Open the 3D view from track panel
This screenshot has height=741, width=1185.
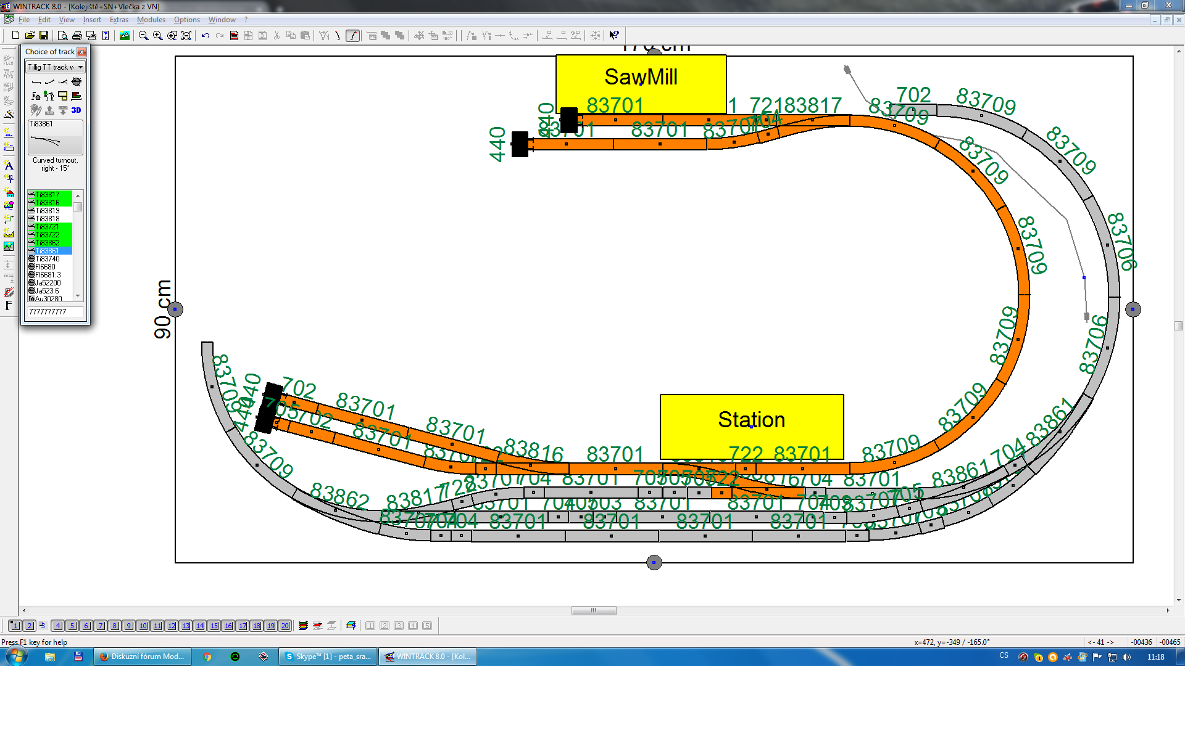pyautogui.click(x=76, y=110)
